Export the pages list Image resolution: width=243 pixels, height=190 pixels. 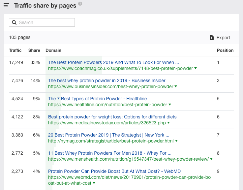[x=220, y=38]
